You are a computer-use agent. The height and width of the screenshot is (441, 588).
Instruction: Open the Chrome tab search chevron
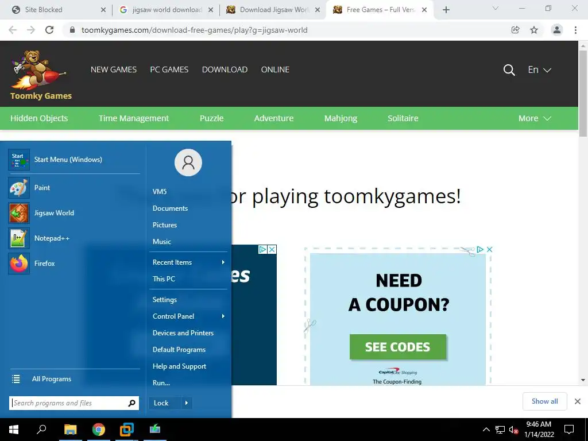(x=496, y=8)
